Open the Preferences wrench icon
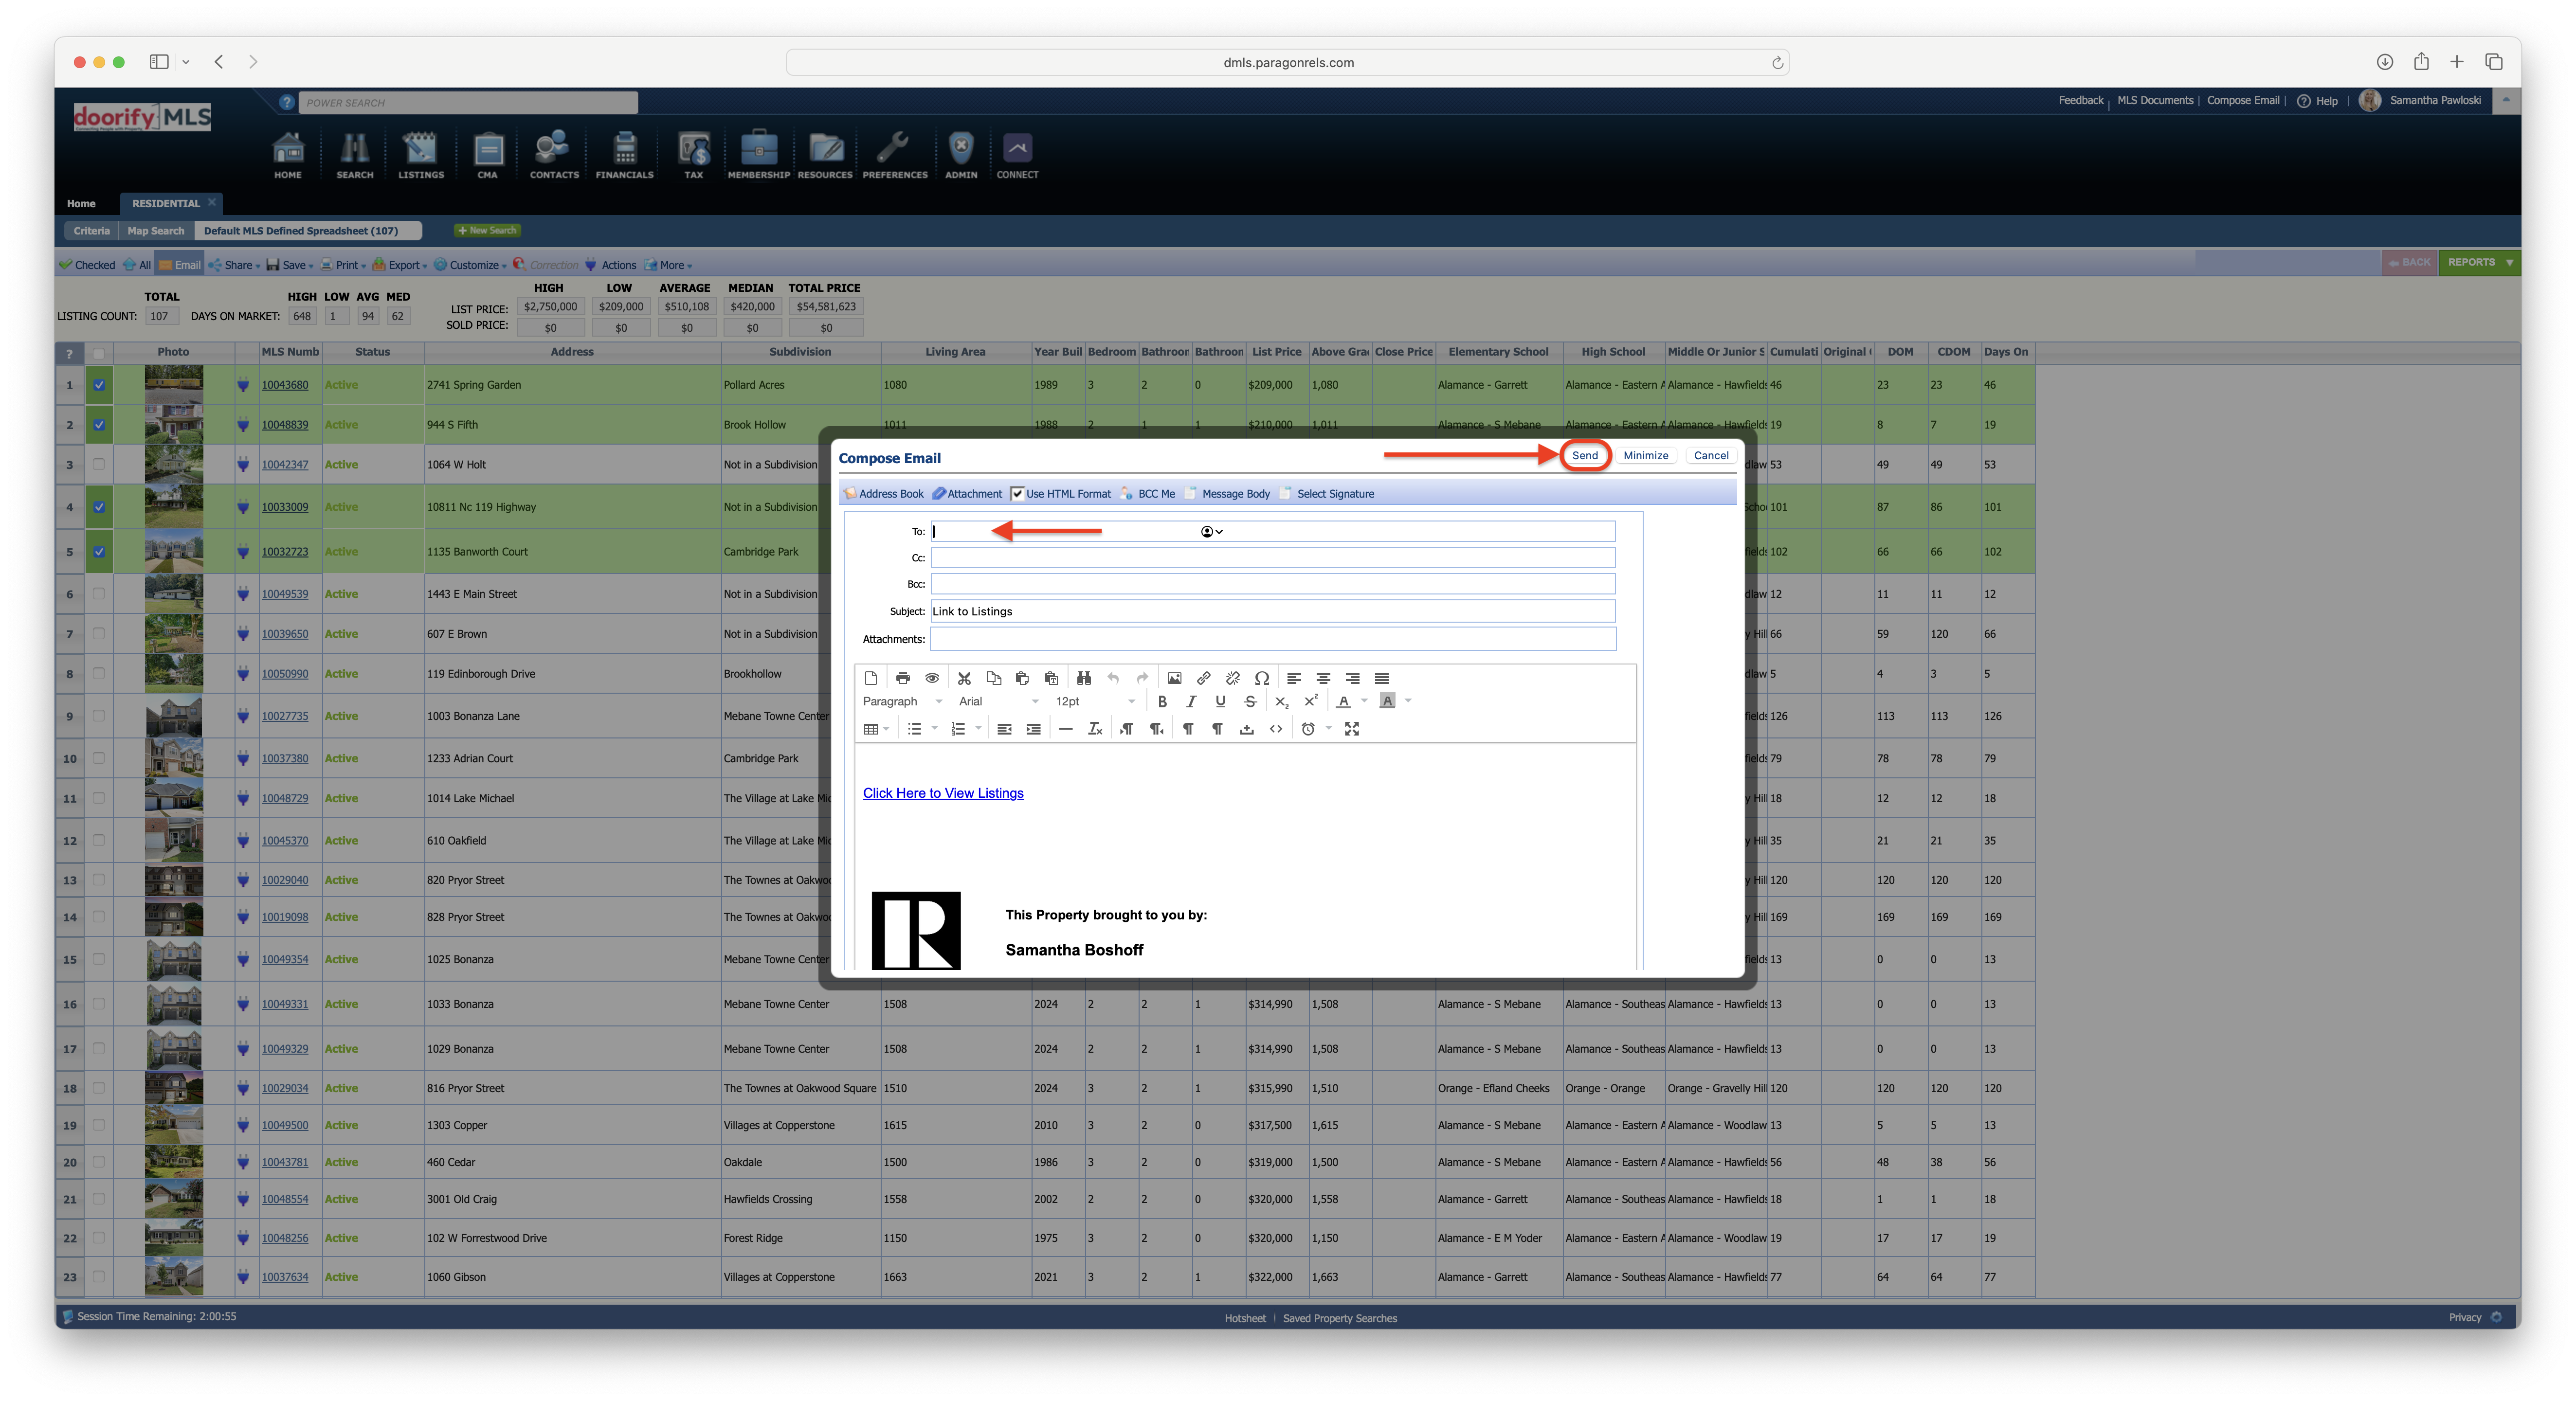This screenshot has width=2576, height=1401. pyautogui.click(x=895, y=155)
